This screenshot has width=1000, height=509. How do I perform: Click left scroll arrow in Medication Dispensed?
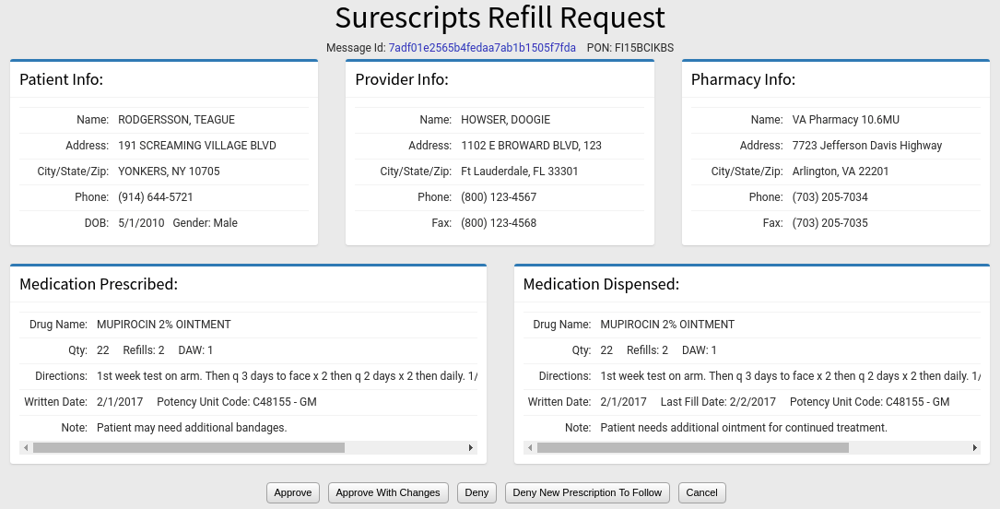click(x=530, y=447)
